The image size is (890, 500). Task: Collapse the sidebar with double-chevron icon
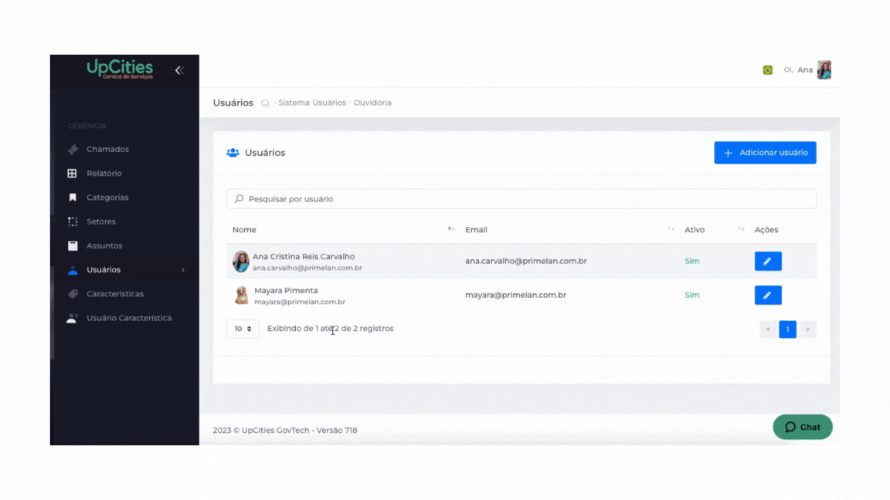point(179,70)
